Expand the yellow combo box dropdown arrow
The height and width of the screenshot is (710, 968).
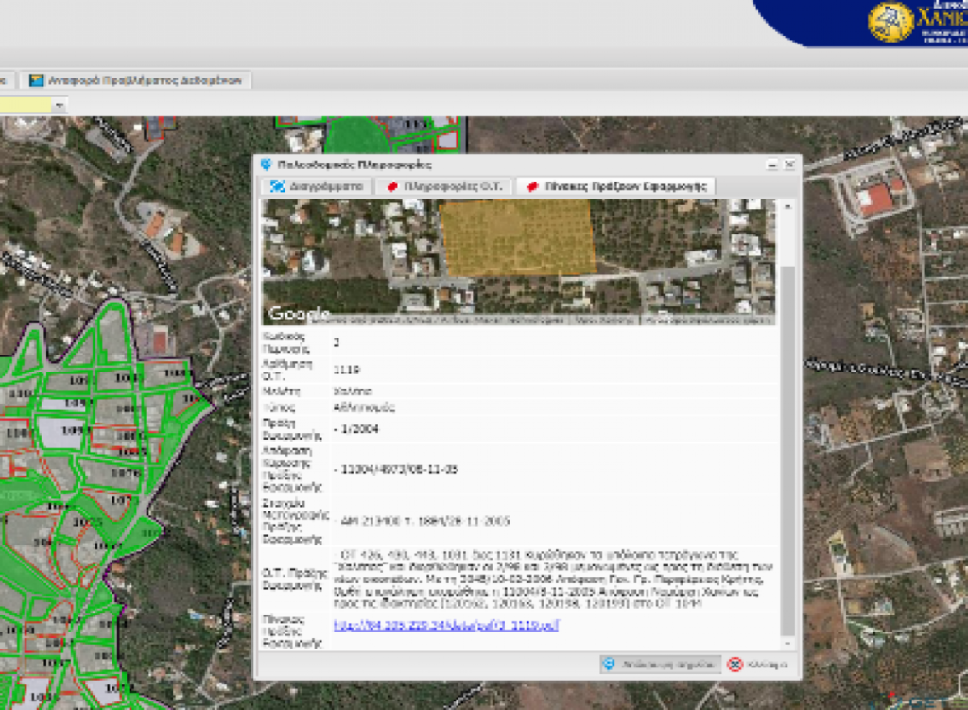[x=60, y=105]
